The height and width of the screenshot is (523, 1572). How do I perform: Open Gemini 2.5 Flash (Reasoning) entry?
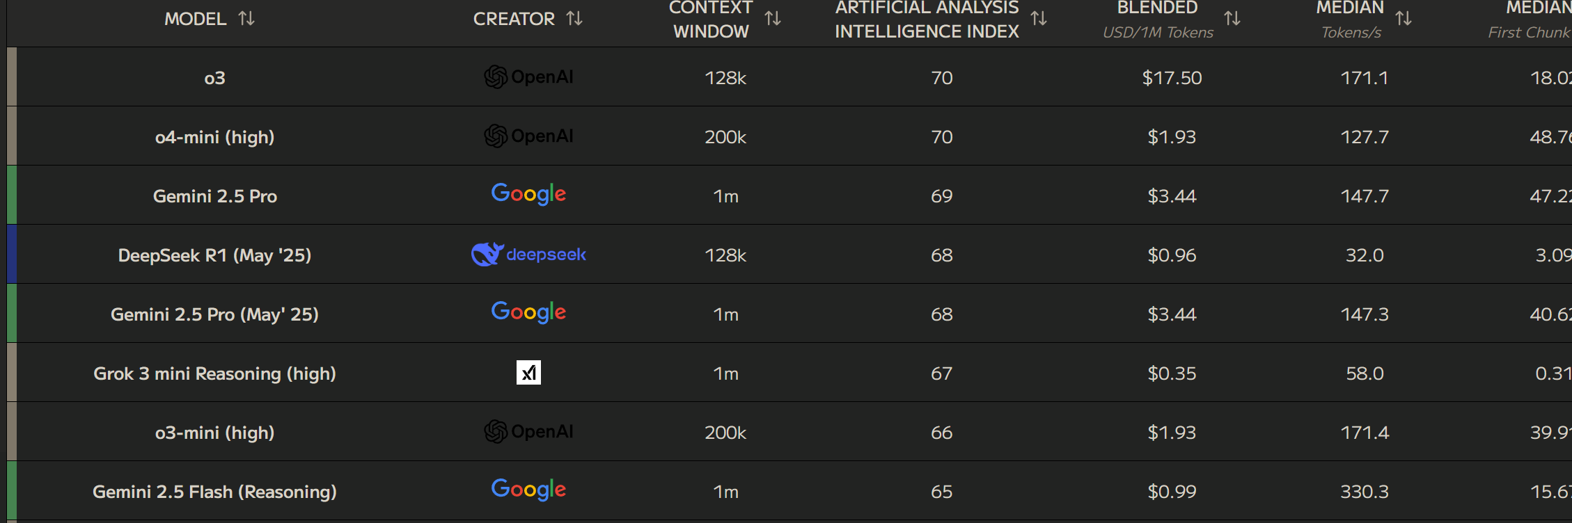(x=214, y=492)
